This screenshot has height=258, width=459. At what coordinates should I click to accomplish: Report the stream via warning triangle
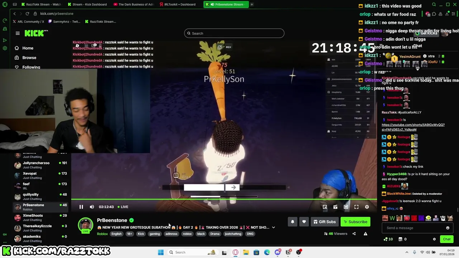pyautogui.click(x=365, y=234)
